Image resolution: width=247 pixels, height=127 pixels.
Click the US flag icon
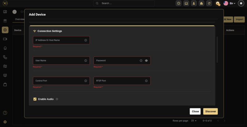tap(226, 3)
